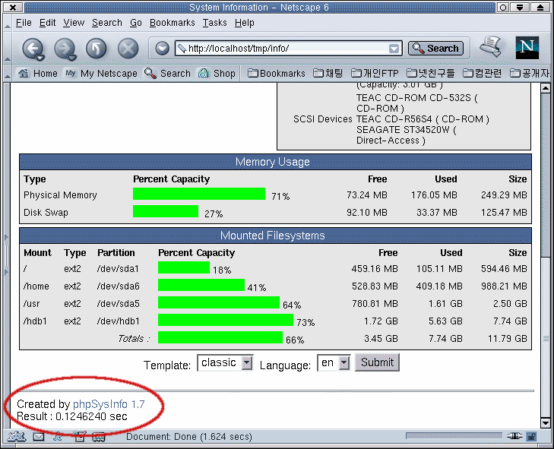Click the Forward navigation arrow button
This screenshot has height=449, width=554.
click(x=64, y=49)
